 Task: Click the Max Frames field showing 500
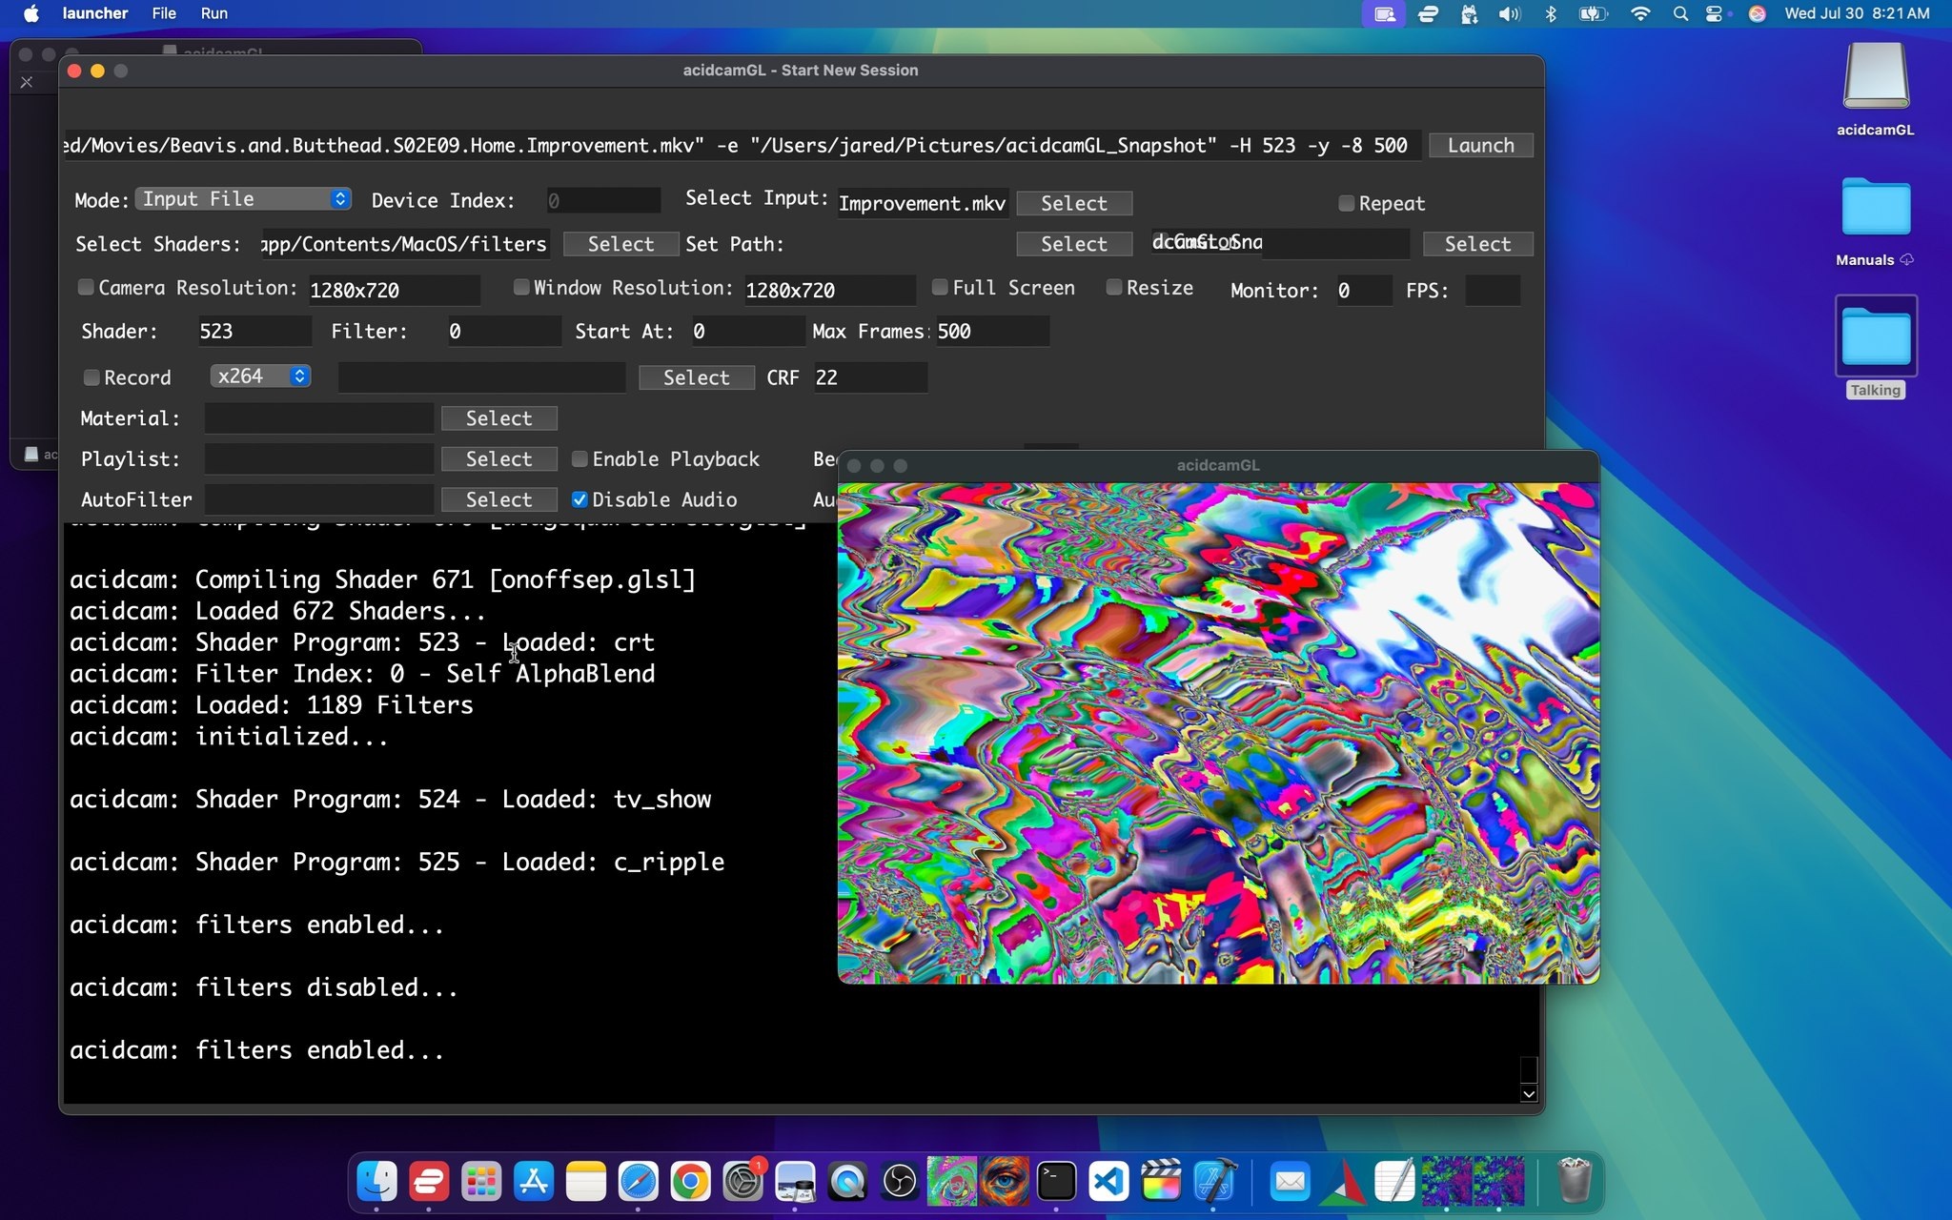[991, 331]
